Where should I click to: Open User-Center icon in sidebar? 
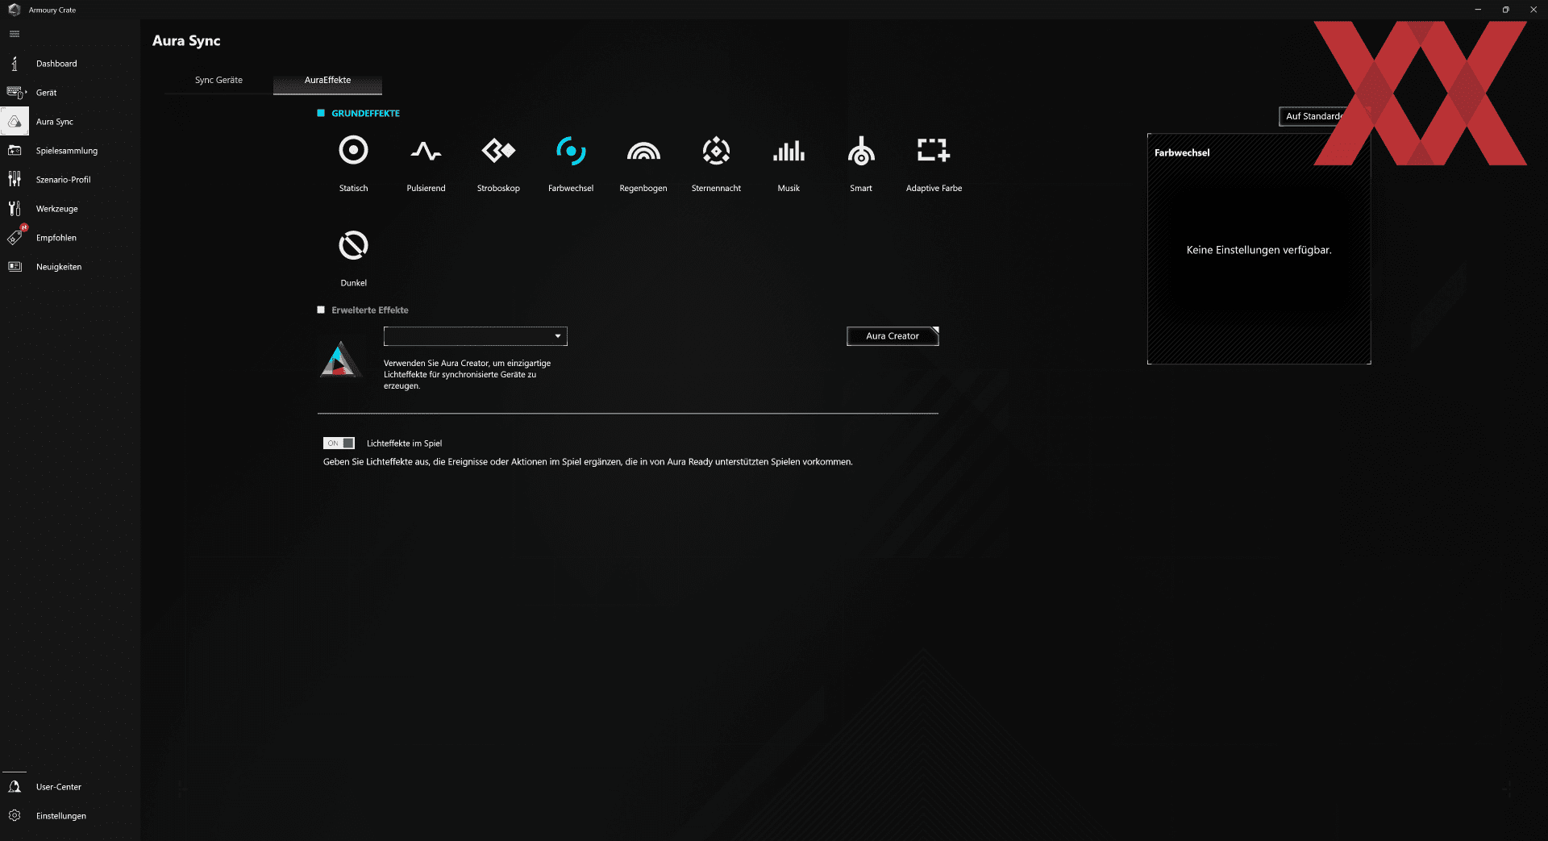click(x=15, y=787)
